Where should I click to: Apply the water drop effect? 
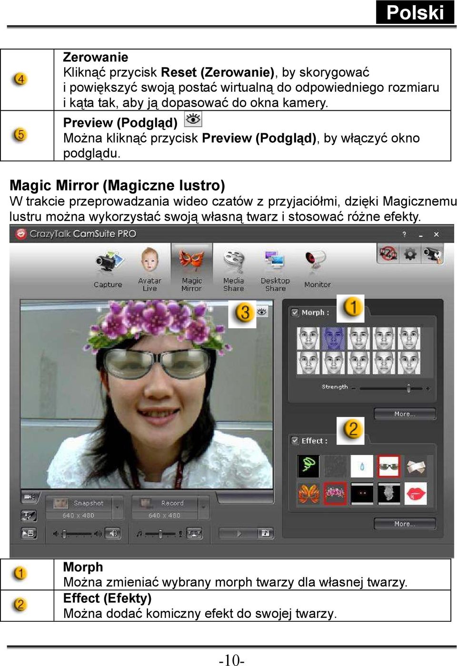(362, 466)
